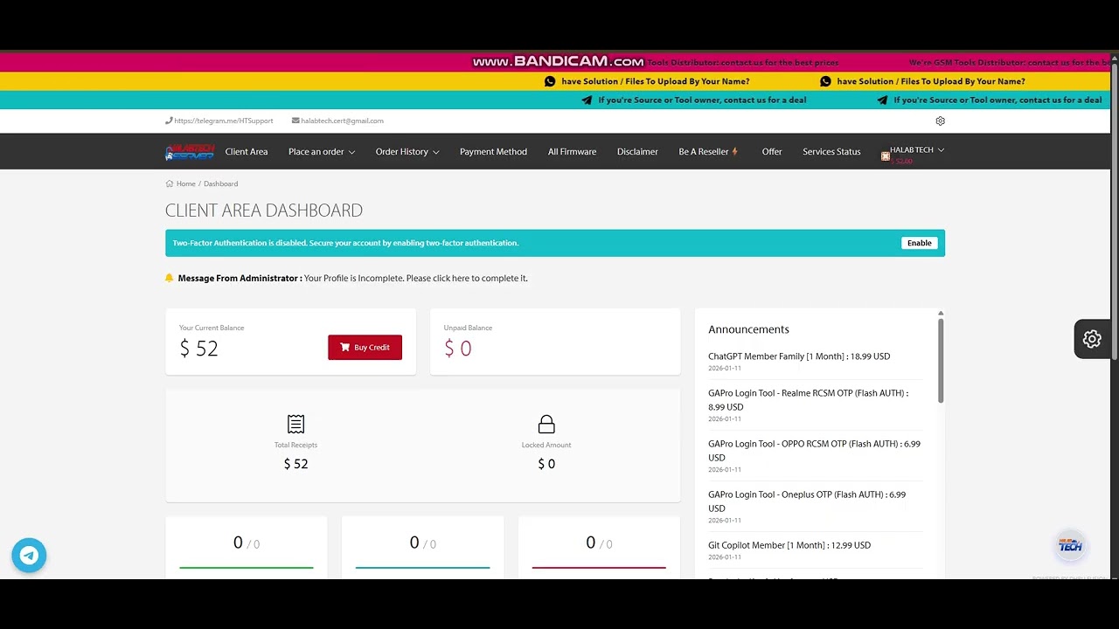Click the blue-underlined 0 / 0 counter card
The height and width of the screenshot is (629, 1119).
(x=422, y=547)
